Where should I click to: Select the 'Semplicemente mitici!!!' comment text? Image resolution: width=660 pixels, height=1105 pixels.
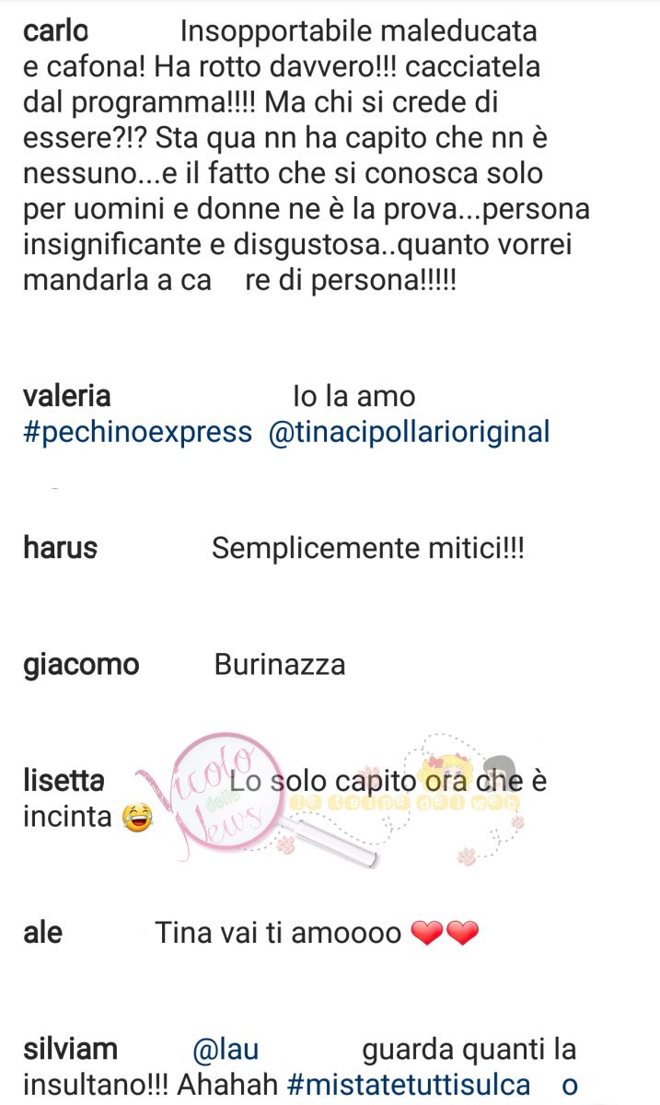368,549
